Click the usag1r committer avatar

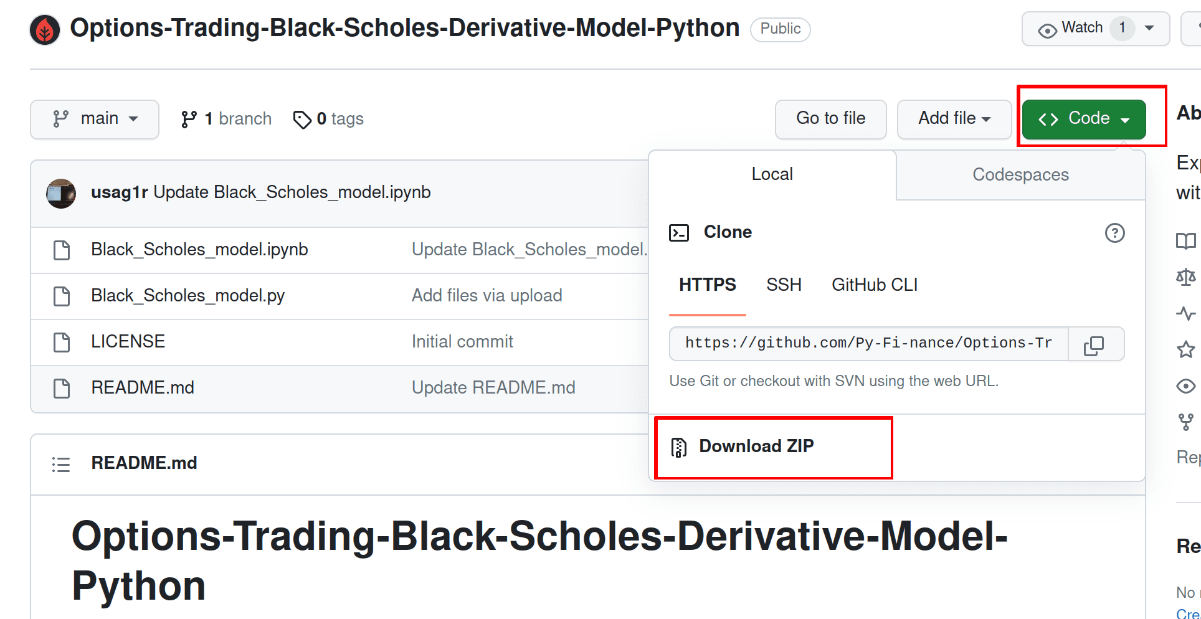pos(61,193)
